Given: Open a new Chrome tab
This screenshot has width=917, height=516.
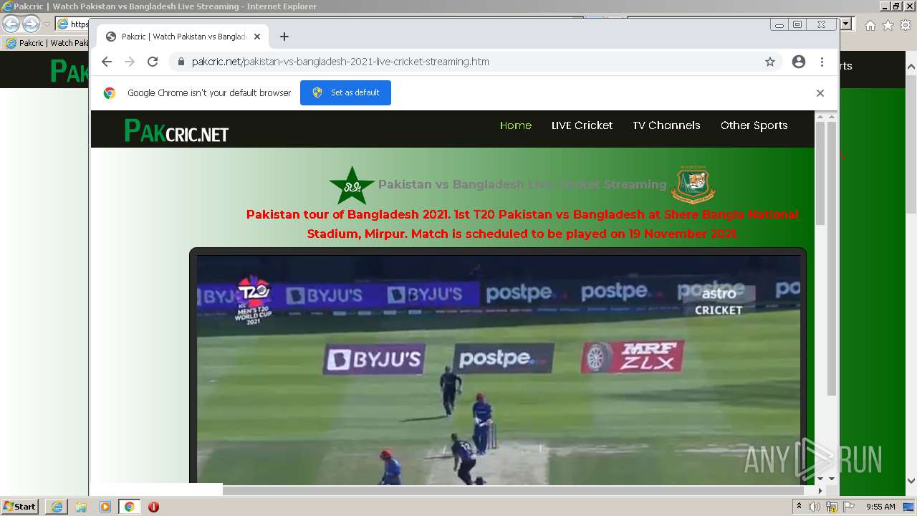Looking at the screenshot, I should pos(284,37).
